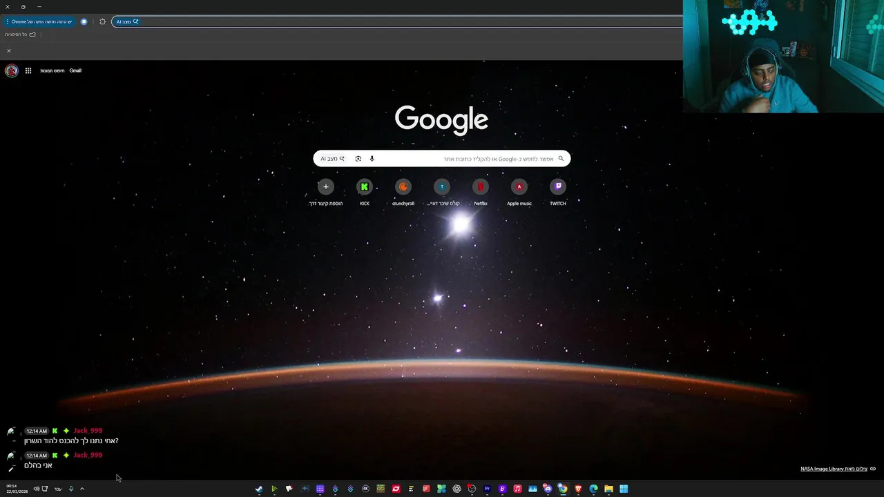Image resolution: width=884 pixels, height=497 pixels.
Task: Open the Windows Start menu
Action: point(624,489)
